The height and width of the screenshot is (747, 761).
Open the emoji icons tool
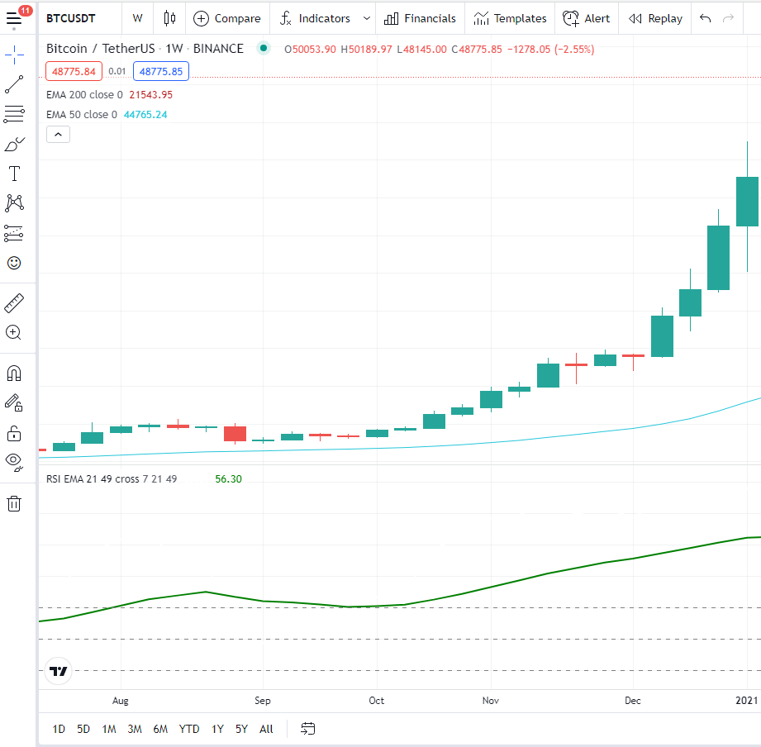(14, 263)
